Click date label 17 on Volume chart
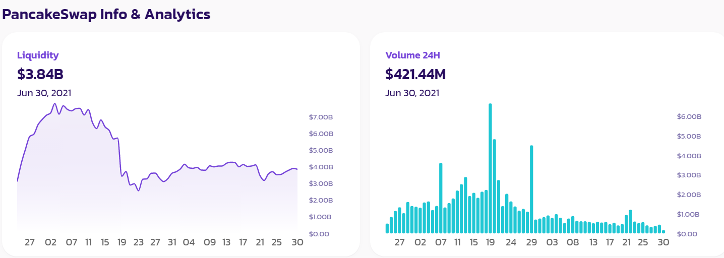The image size is (724, 258). [610, 242]
